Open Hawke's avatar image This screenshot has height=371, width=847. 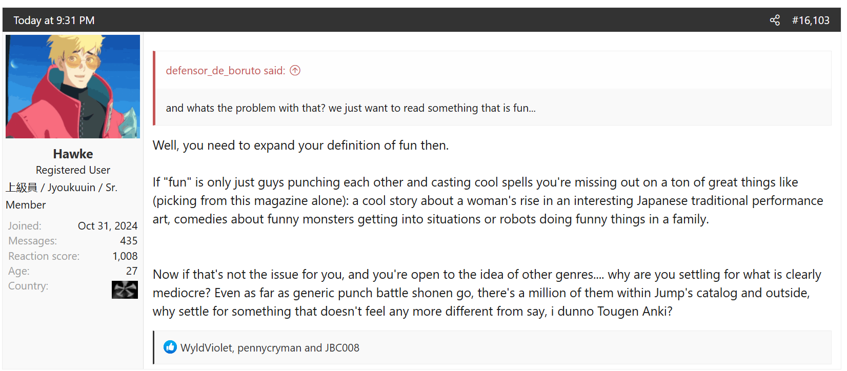coord(73,87)
